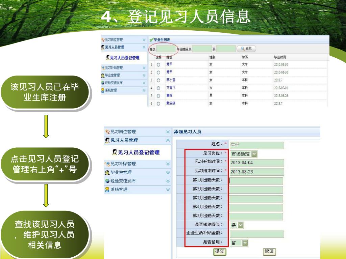Click 见习补贴管理 icon in graduate list screenshot

click(x=103, y=68)
